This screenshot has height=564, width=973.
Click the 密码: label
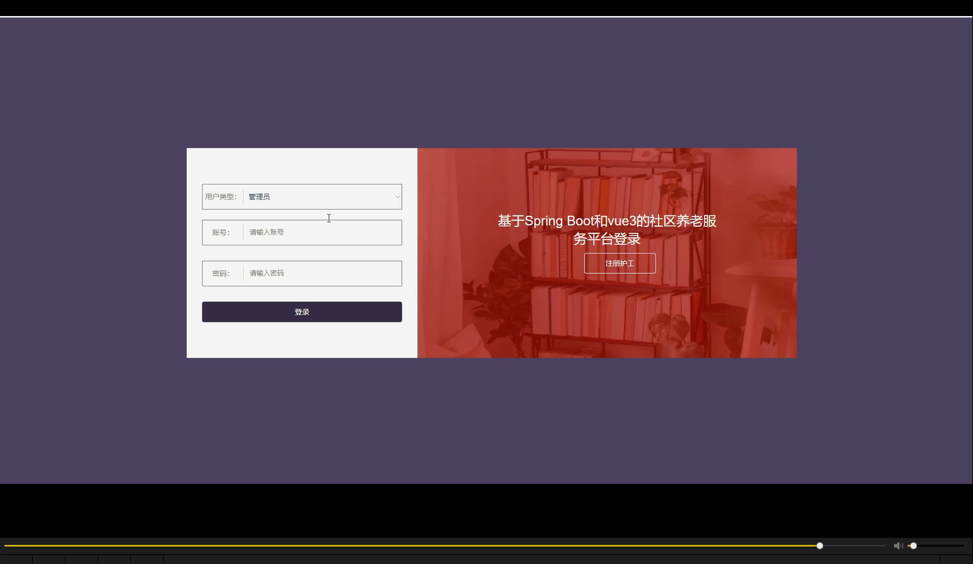(221, 274)
